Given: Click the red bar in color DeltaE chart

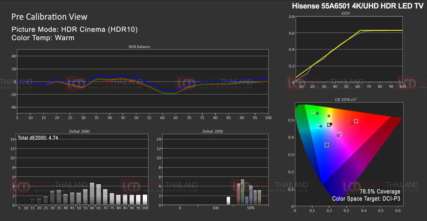Looking at the screenshot, I should click(239, 194).
